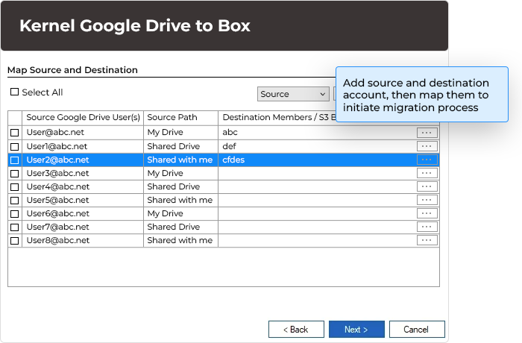
Task: Click the Source Path column header
Action: [x=180, y=118]
